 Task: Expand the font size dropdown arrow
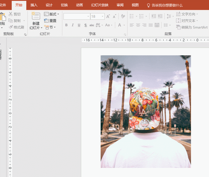pyautogui.click(x=103, y=16)
